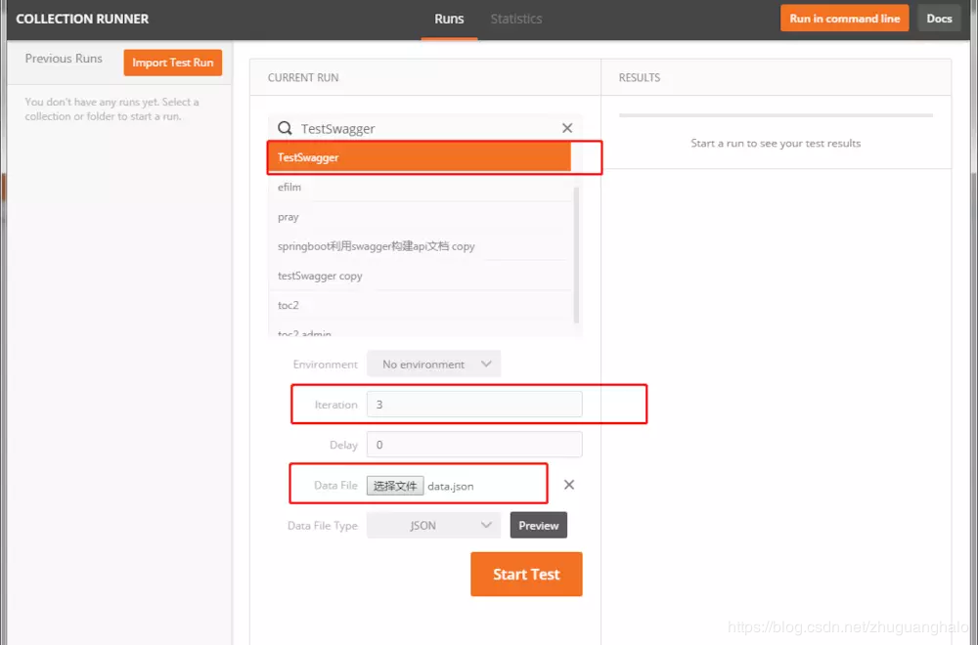Click the 选择文件 file chooser button
Image resolution: width=978 pixels, height=645 pixels.
click(x=395, y=486)
